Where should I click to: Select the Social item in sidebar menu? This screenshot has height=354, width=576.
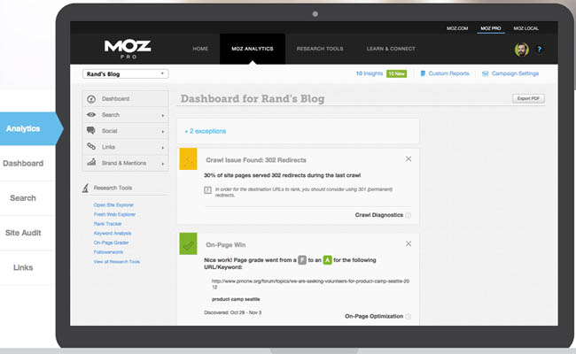125,131
